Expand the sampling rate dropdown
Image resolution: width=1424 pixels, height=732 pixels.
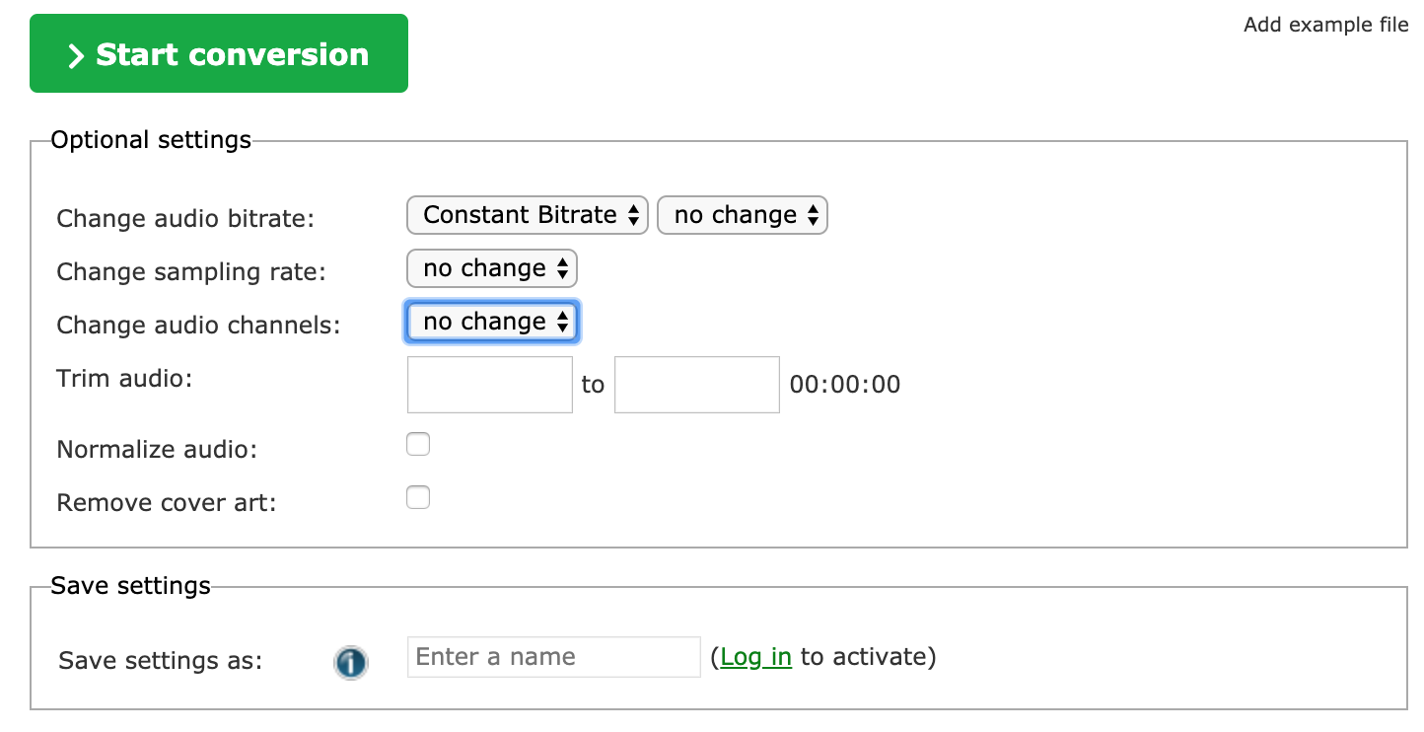(491, 268)
